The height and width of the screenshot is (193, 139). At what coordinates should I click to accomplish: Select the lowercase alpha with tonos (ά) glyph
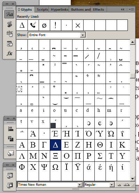tap(89, 167)
